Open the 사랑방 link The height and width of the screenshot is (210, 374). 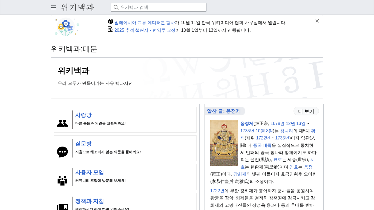tap(84, 115)
